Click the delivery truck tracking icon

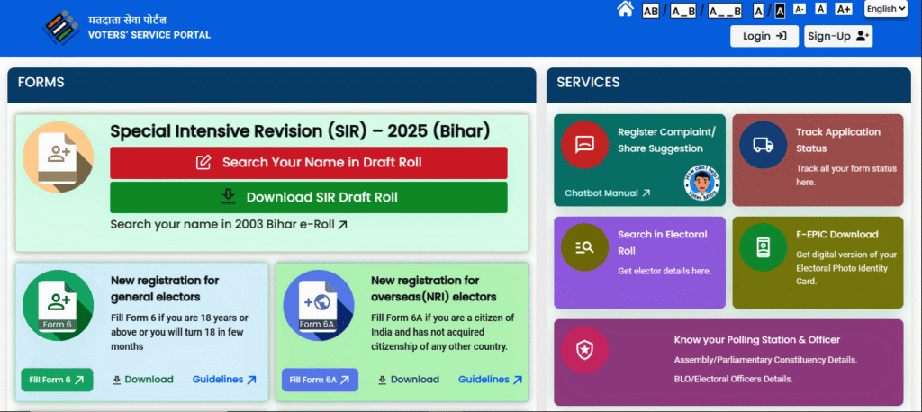click(764, 145)
